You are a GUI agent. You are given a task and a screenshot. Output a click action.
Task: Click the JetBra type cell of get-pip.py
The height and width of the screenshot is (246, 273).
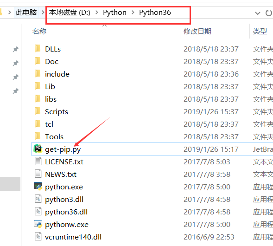(x=263, y=149)
